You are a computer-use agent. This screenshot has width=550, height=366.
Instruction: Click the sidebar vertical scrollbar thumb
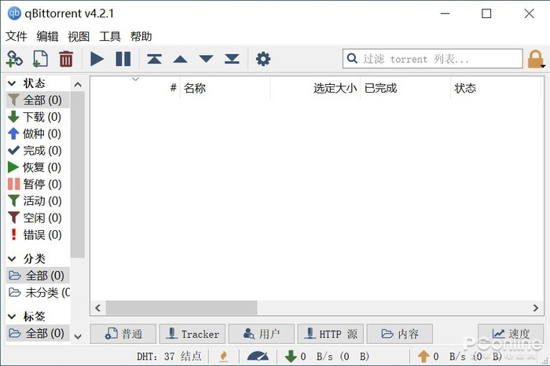tap(78, 174)
